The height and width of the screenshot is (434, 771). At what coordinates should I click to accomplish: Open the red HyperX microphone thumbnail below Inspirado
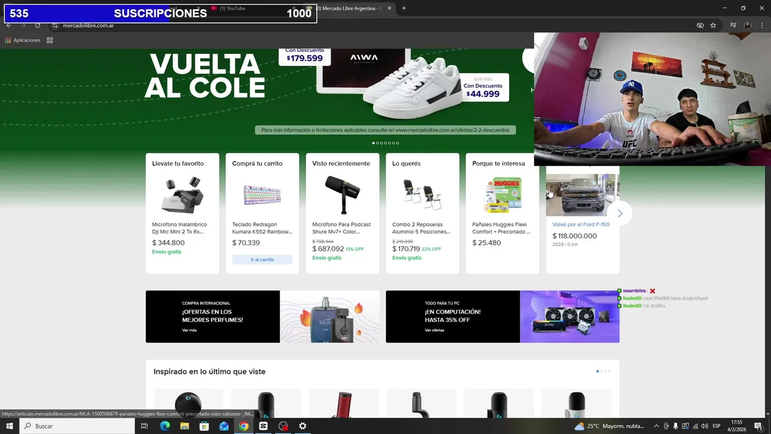343,404
